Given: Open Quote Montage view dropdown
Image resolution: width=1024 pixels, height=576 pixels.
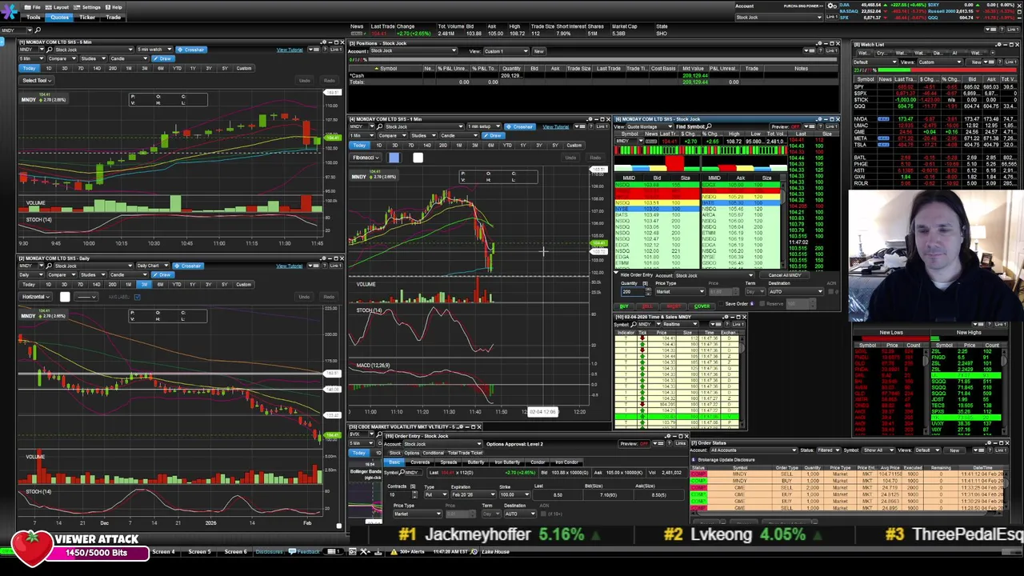Looking at the screenshot, I should coord(650,126).
